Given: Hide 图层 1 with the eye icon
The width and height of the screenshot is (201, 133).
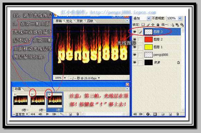Looking at the screenshot, I should [134, 47].
